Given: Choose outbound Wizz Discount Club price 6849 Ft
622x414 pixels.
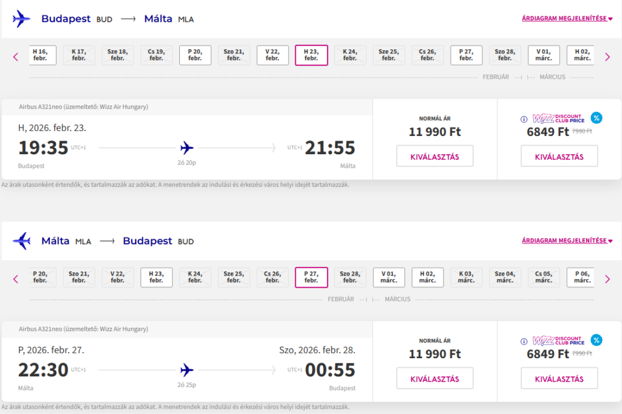Looking at the screenshot, I should (559, 156).
